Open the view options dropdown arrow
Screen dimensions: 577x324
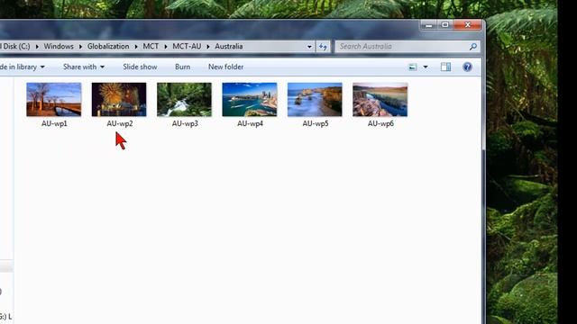(x=426, y=67)
